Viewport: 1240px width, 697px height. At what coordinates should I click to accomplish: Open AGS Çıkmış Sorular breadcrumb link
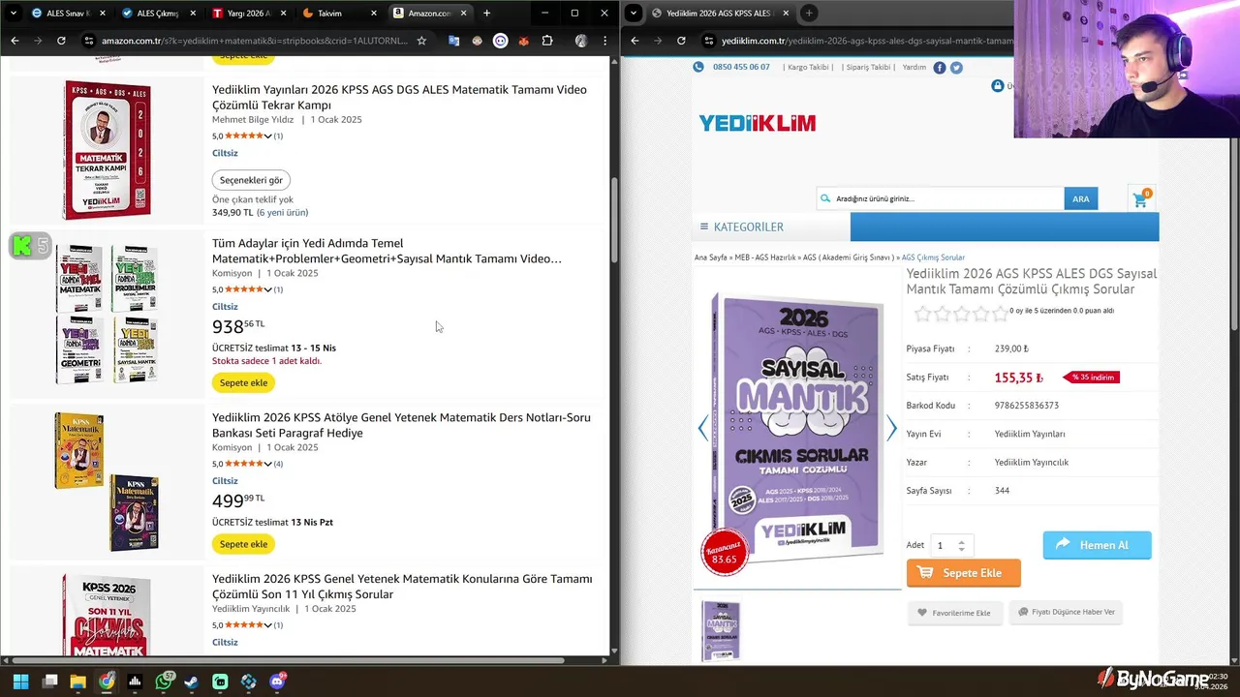click(x=933, y=258)
